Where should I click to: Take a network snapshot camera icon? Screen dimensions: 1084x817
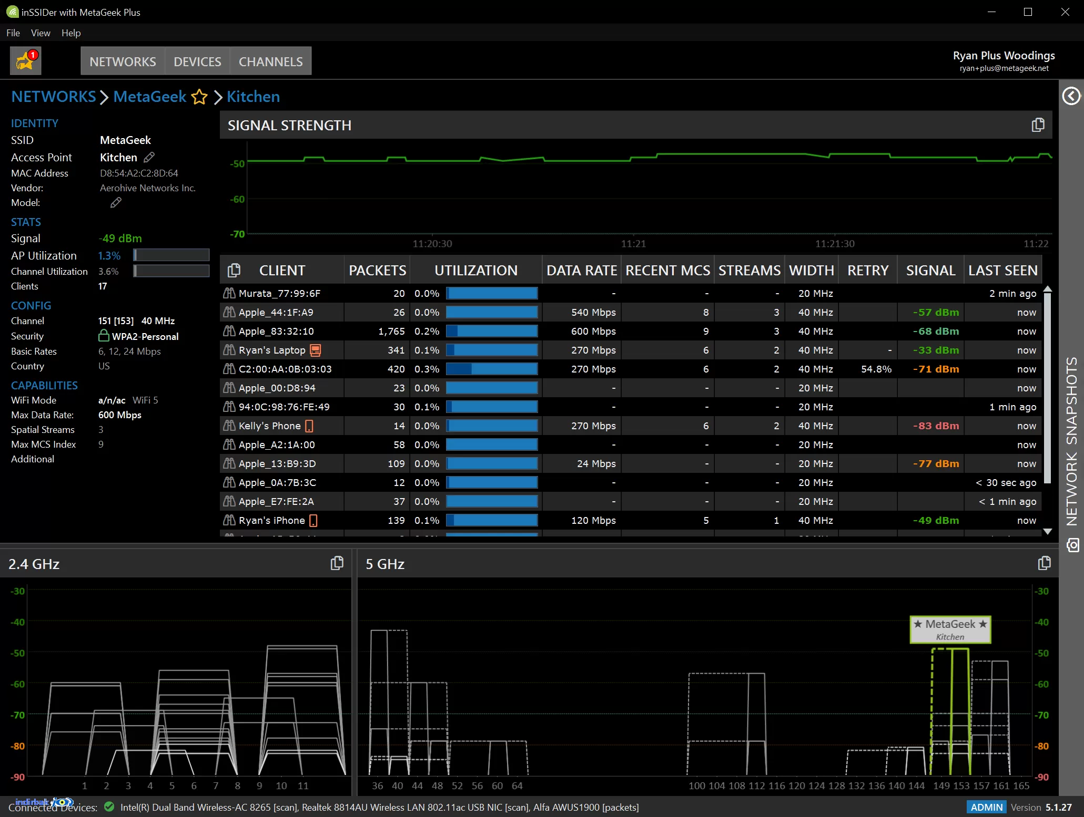tap(1072, 545)
